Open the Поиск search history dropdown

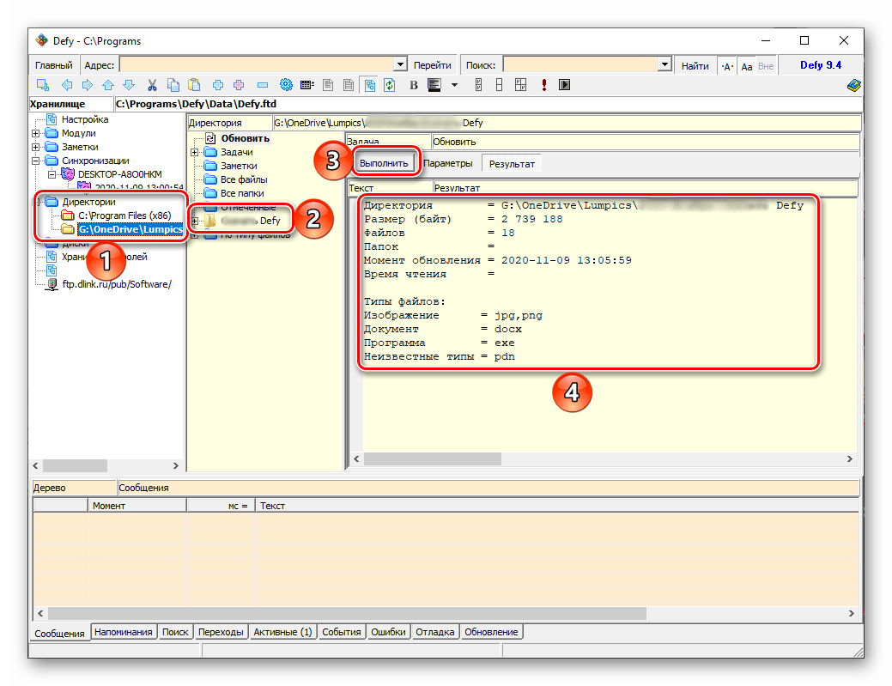click(x=664, y=65)
